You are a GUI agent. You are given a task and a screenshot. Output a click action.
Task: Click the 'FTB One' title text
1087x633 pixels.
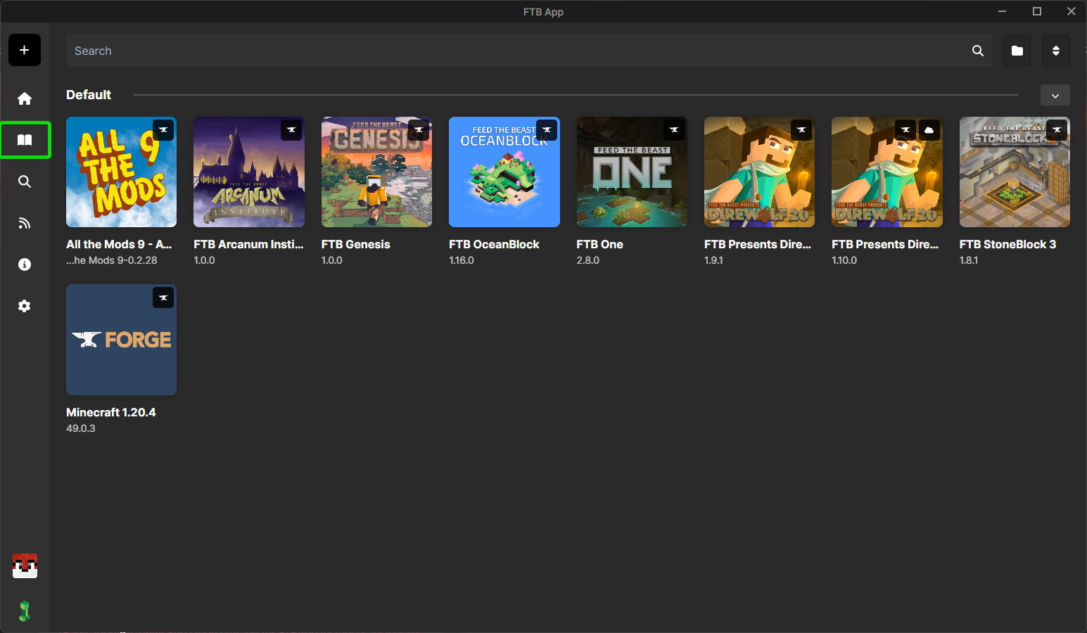600,244
